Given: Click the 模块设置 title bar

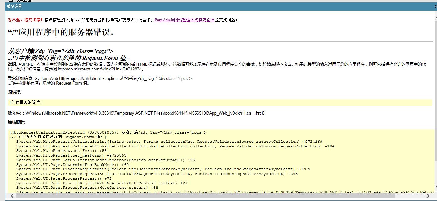Looking at the screenshot, I should coord(188,6).
